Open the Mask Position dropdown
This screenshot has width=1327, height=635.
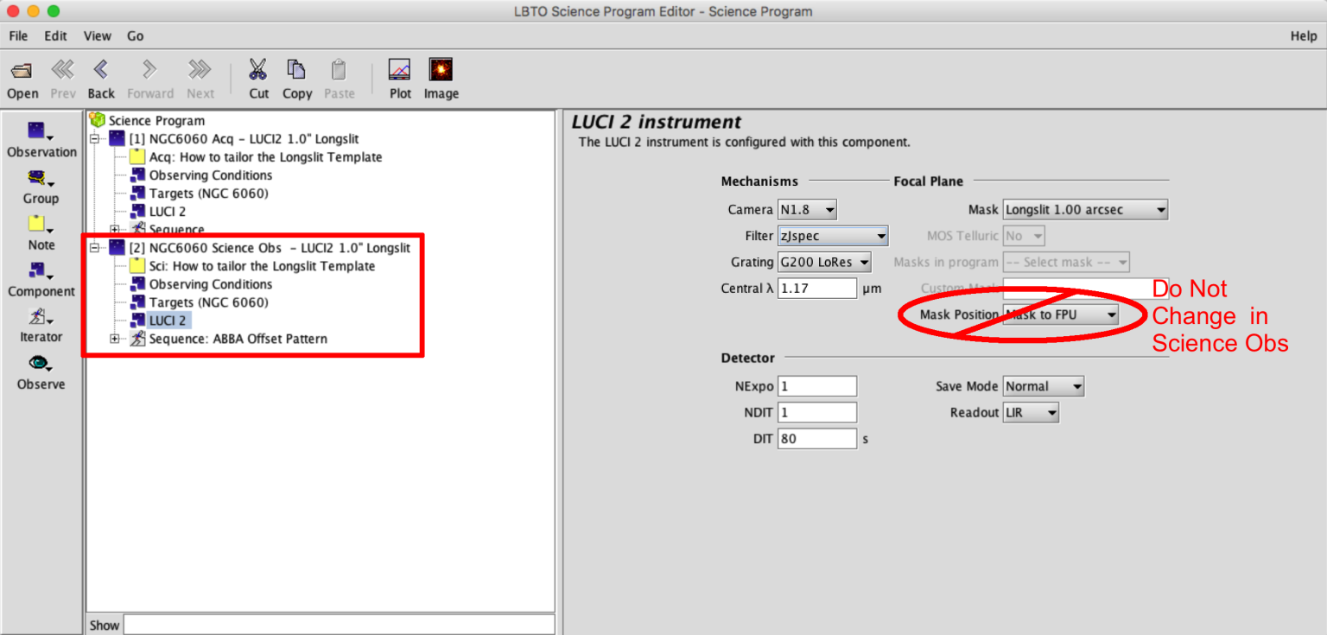(x=1061, y=314)
